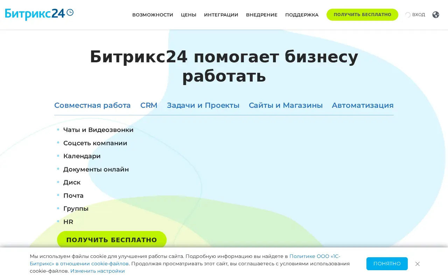
Task: Go to Интеграции in the top navigation
Action: point(221,15)
